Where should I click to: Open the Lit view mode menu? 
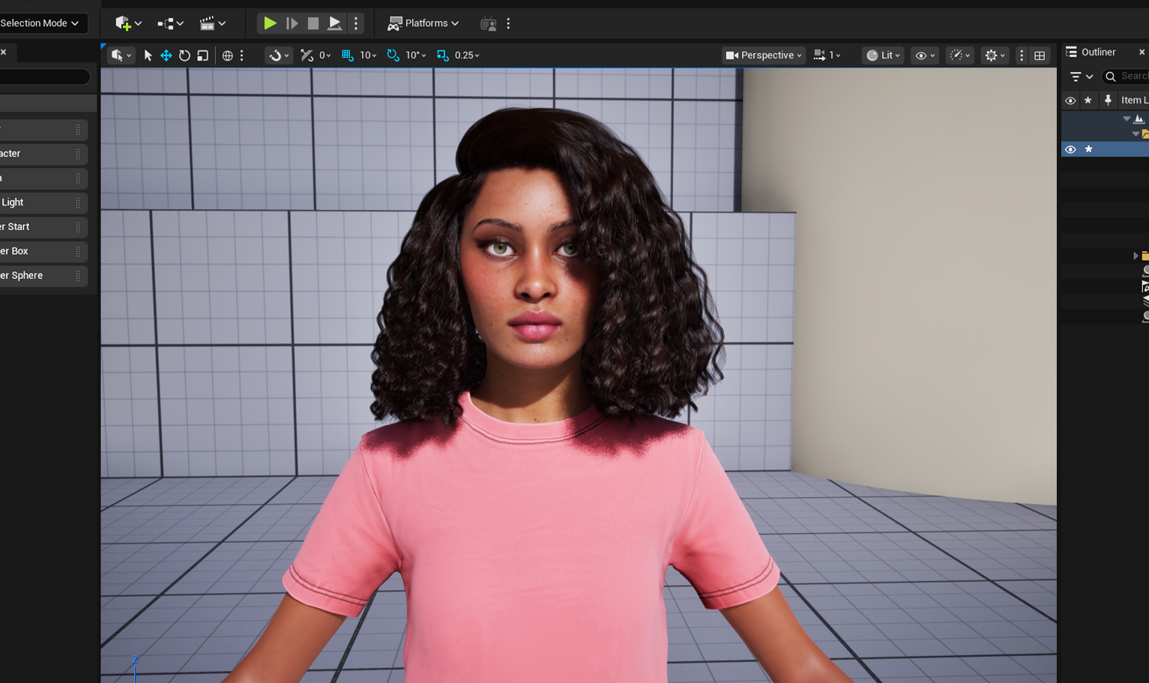click(883, 55)
